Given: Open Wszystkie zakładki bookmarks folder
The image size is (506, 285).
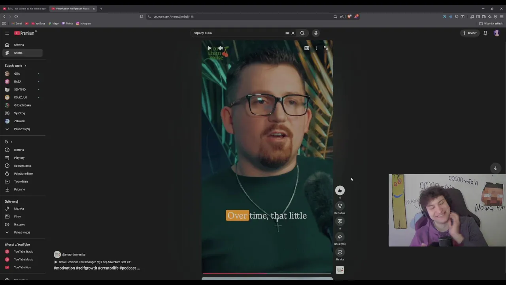Looking at the screenshot, I should [x=491, y=24].
